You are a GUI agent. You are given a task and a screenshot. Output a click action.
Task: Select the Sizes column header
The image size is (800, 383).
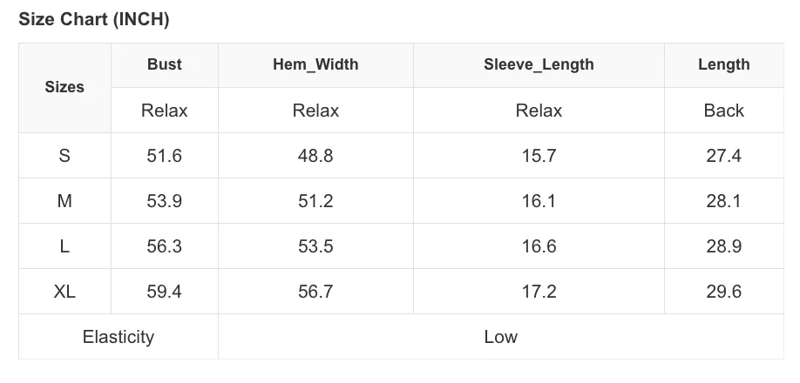coord(64,87)
